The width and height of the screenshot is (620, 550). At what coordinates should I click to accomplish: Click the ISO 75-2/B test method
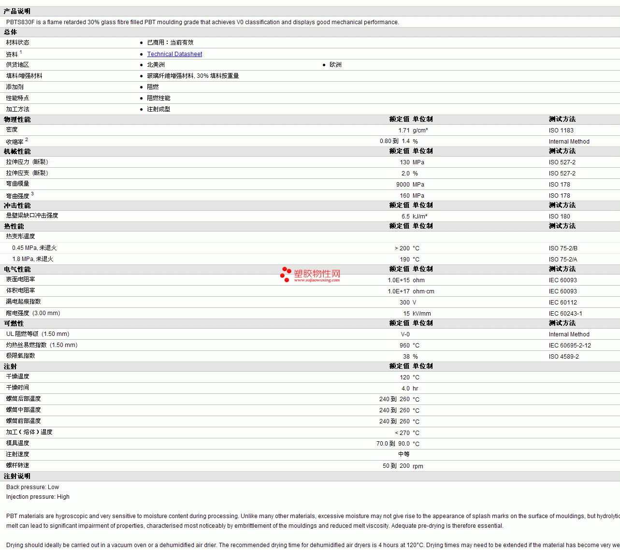[x=563, y=248]
